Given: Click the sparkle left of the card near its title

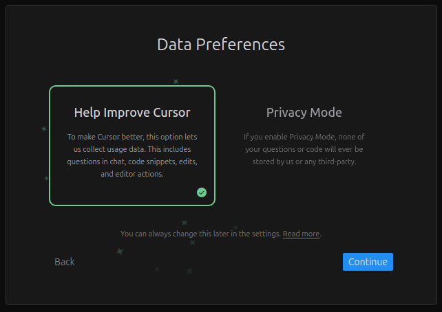Looking at the screenshot, I should coord(44,129).
